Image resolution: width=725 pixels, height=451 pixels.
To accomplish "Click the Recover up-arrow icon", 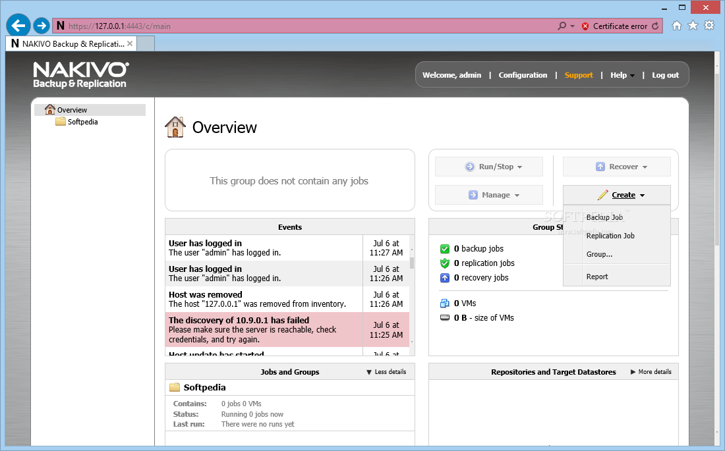I will [x=600, y=167].
